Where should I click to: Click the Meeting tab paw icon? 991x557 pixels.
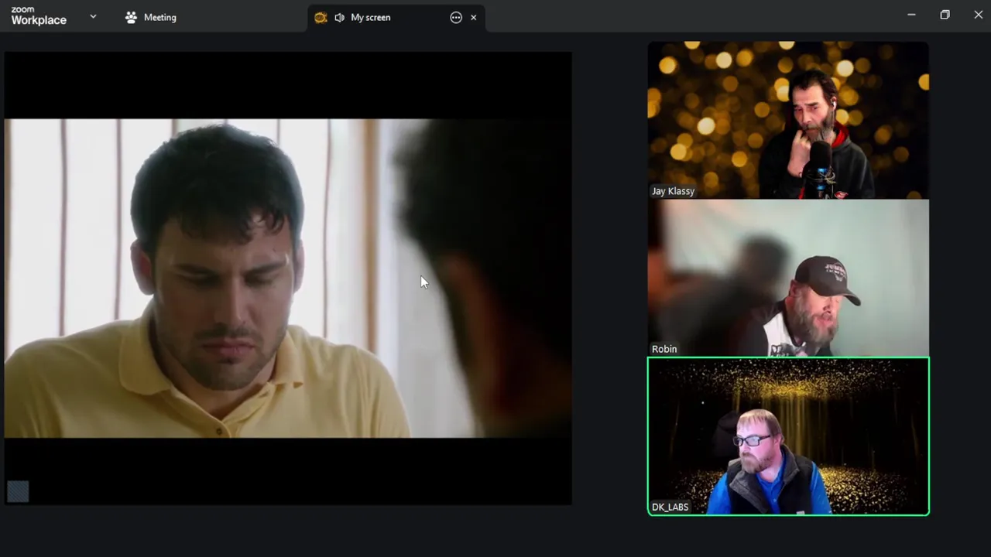coord(131,17)
